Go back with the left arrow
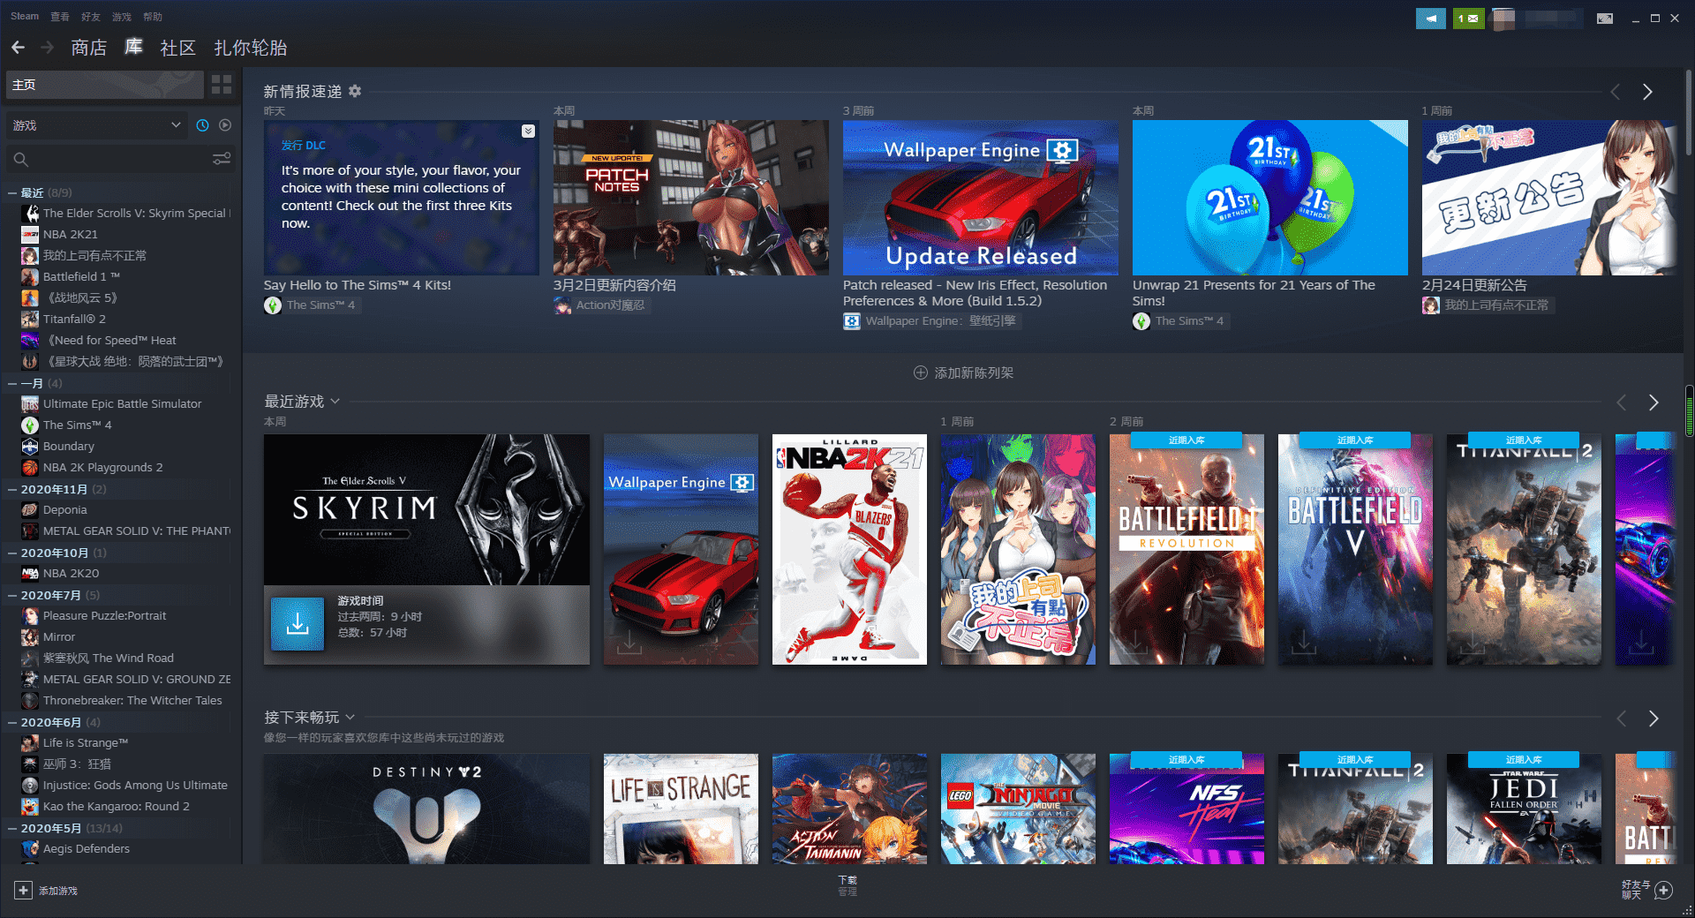The width and height of the screenshot is (1695, 918). 18,48
